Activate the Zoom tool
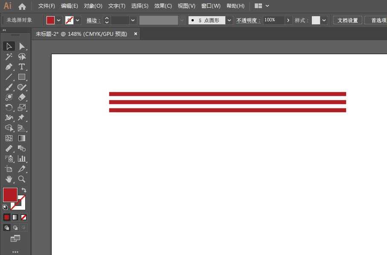 (x=22, y=179)
